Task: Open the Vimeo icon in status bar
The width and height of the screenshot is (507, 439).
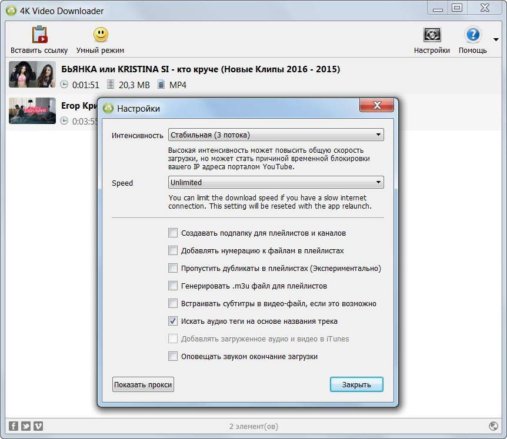Action: pos(38,426)
